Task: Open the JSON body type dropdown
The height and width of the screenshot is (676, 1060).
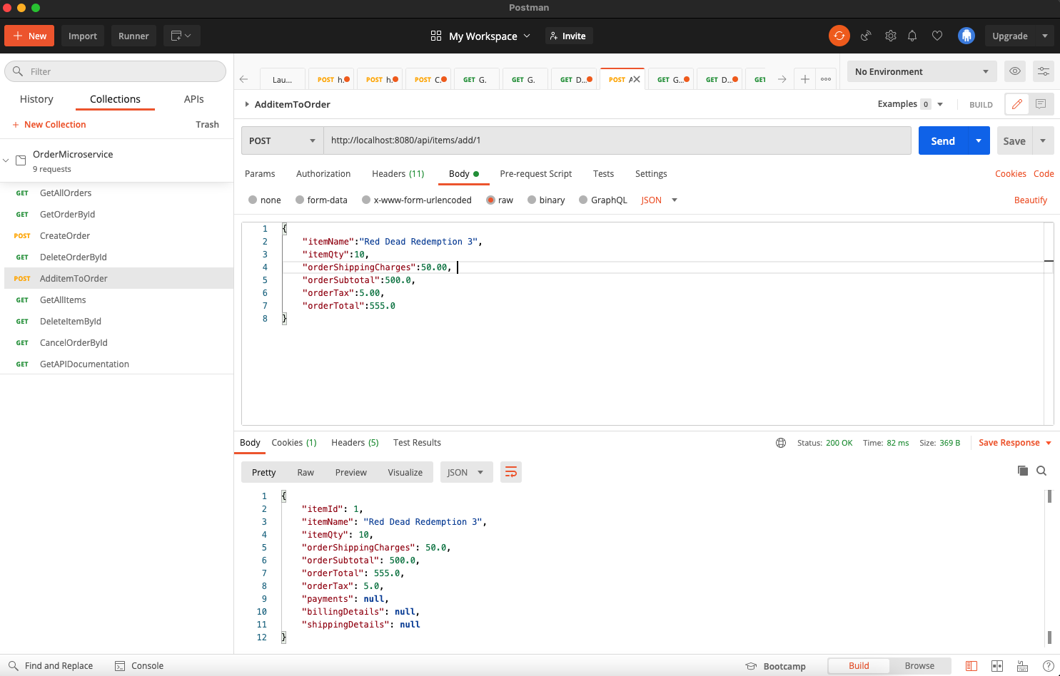Action: tap(659, 200)
